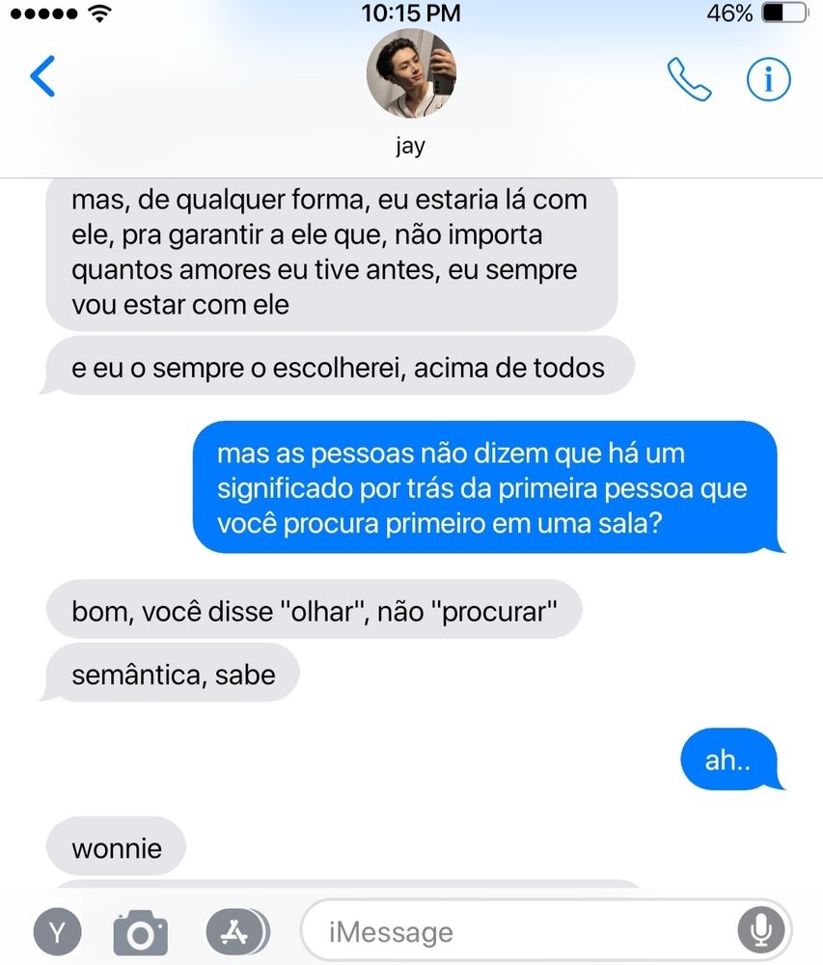Image resolution: width=823 pixels, height=965 pixels.
Task: Tap the 'bom, você disse "olhar"' message
Action: [314, 610]
